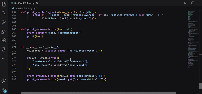This screenshot has height=94, width=202.
Task: Click line number 274 in the gutter
Action: (14, 58)
